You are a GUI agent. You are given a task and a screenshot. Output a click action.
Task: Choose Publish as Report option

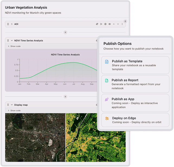(135, 84)
